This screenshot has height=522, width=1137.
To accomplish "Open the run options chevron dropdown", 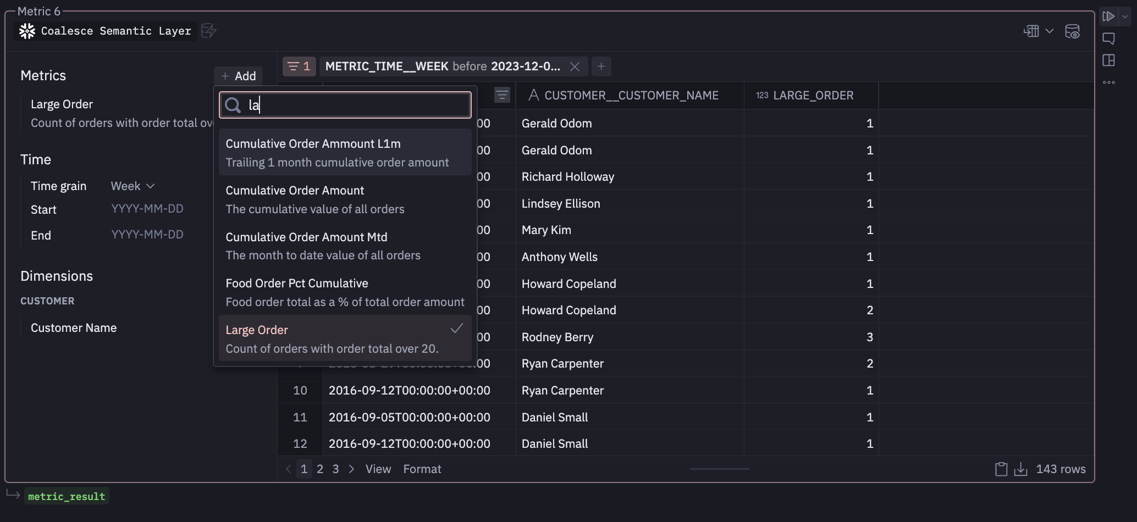I will click(x=1124, y=16).
